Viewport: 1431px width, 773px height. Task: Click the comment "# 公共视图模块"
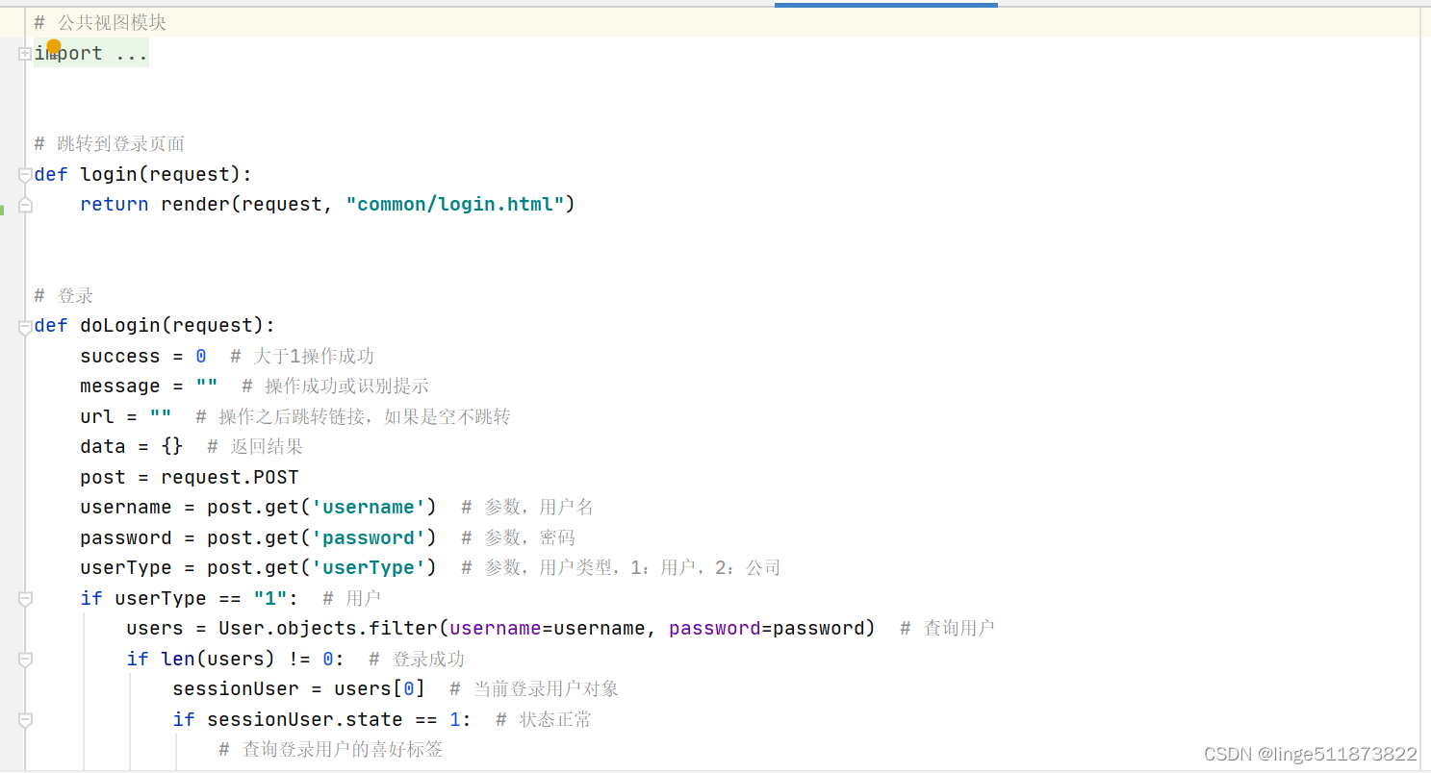pyautogui.click(x=100, y=22)
